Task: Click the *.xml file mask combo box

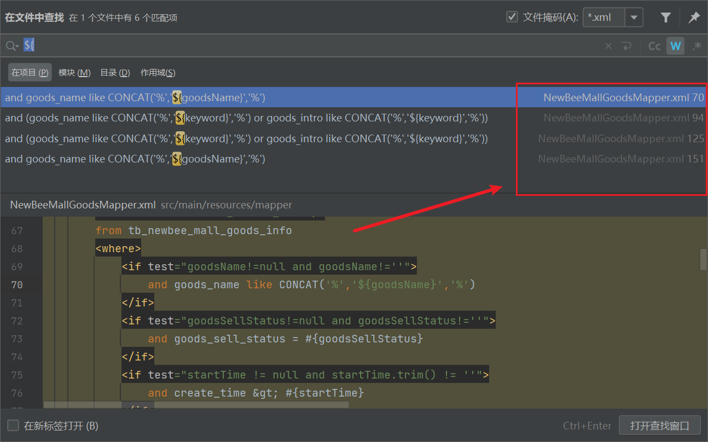Action: pos(604,18)
